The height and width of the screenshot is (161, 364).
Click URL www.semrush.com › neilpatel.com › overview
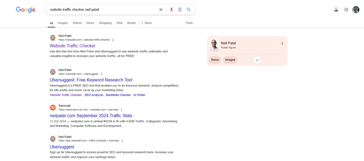click(88, 110)
